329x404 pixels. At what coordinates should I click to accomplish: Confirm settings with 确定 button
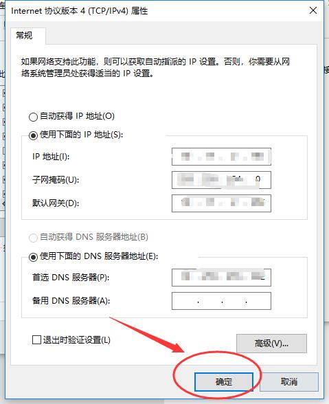pos(224,381)
